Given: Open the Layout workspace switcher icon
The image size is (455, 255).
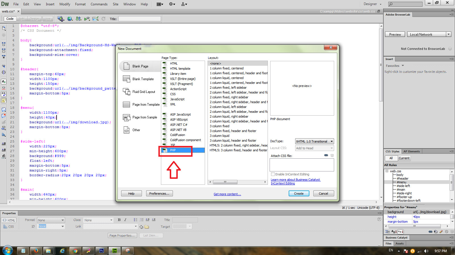Looking at the screenshot, I should coord(160,4).
